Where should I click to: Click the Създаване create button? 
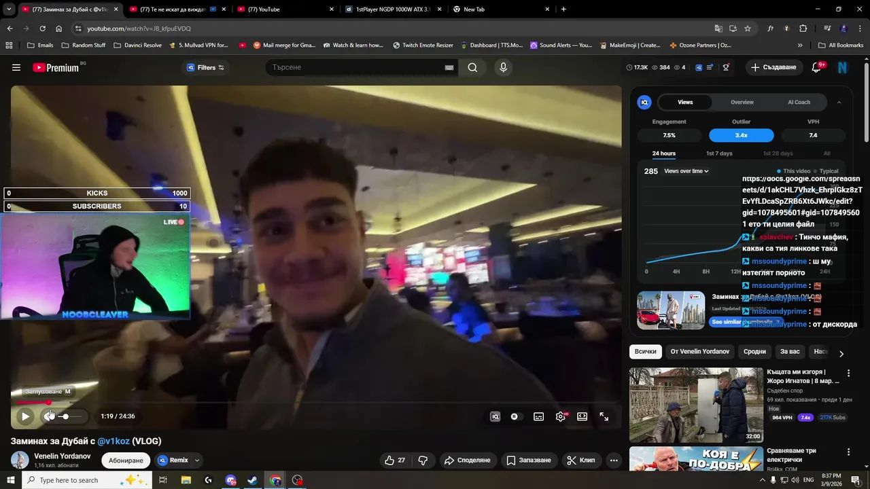pos(773,67)
